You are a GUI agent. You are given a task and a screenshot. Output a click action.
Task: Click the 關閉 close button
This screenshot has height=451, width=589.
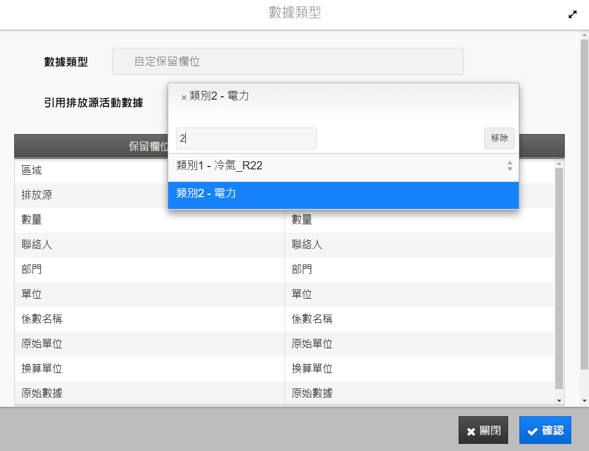coord(483,430)
